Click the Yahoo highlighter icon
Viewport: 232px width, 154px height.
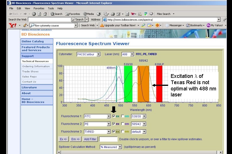pos(143,25)
